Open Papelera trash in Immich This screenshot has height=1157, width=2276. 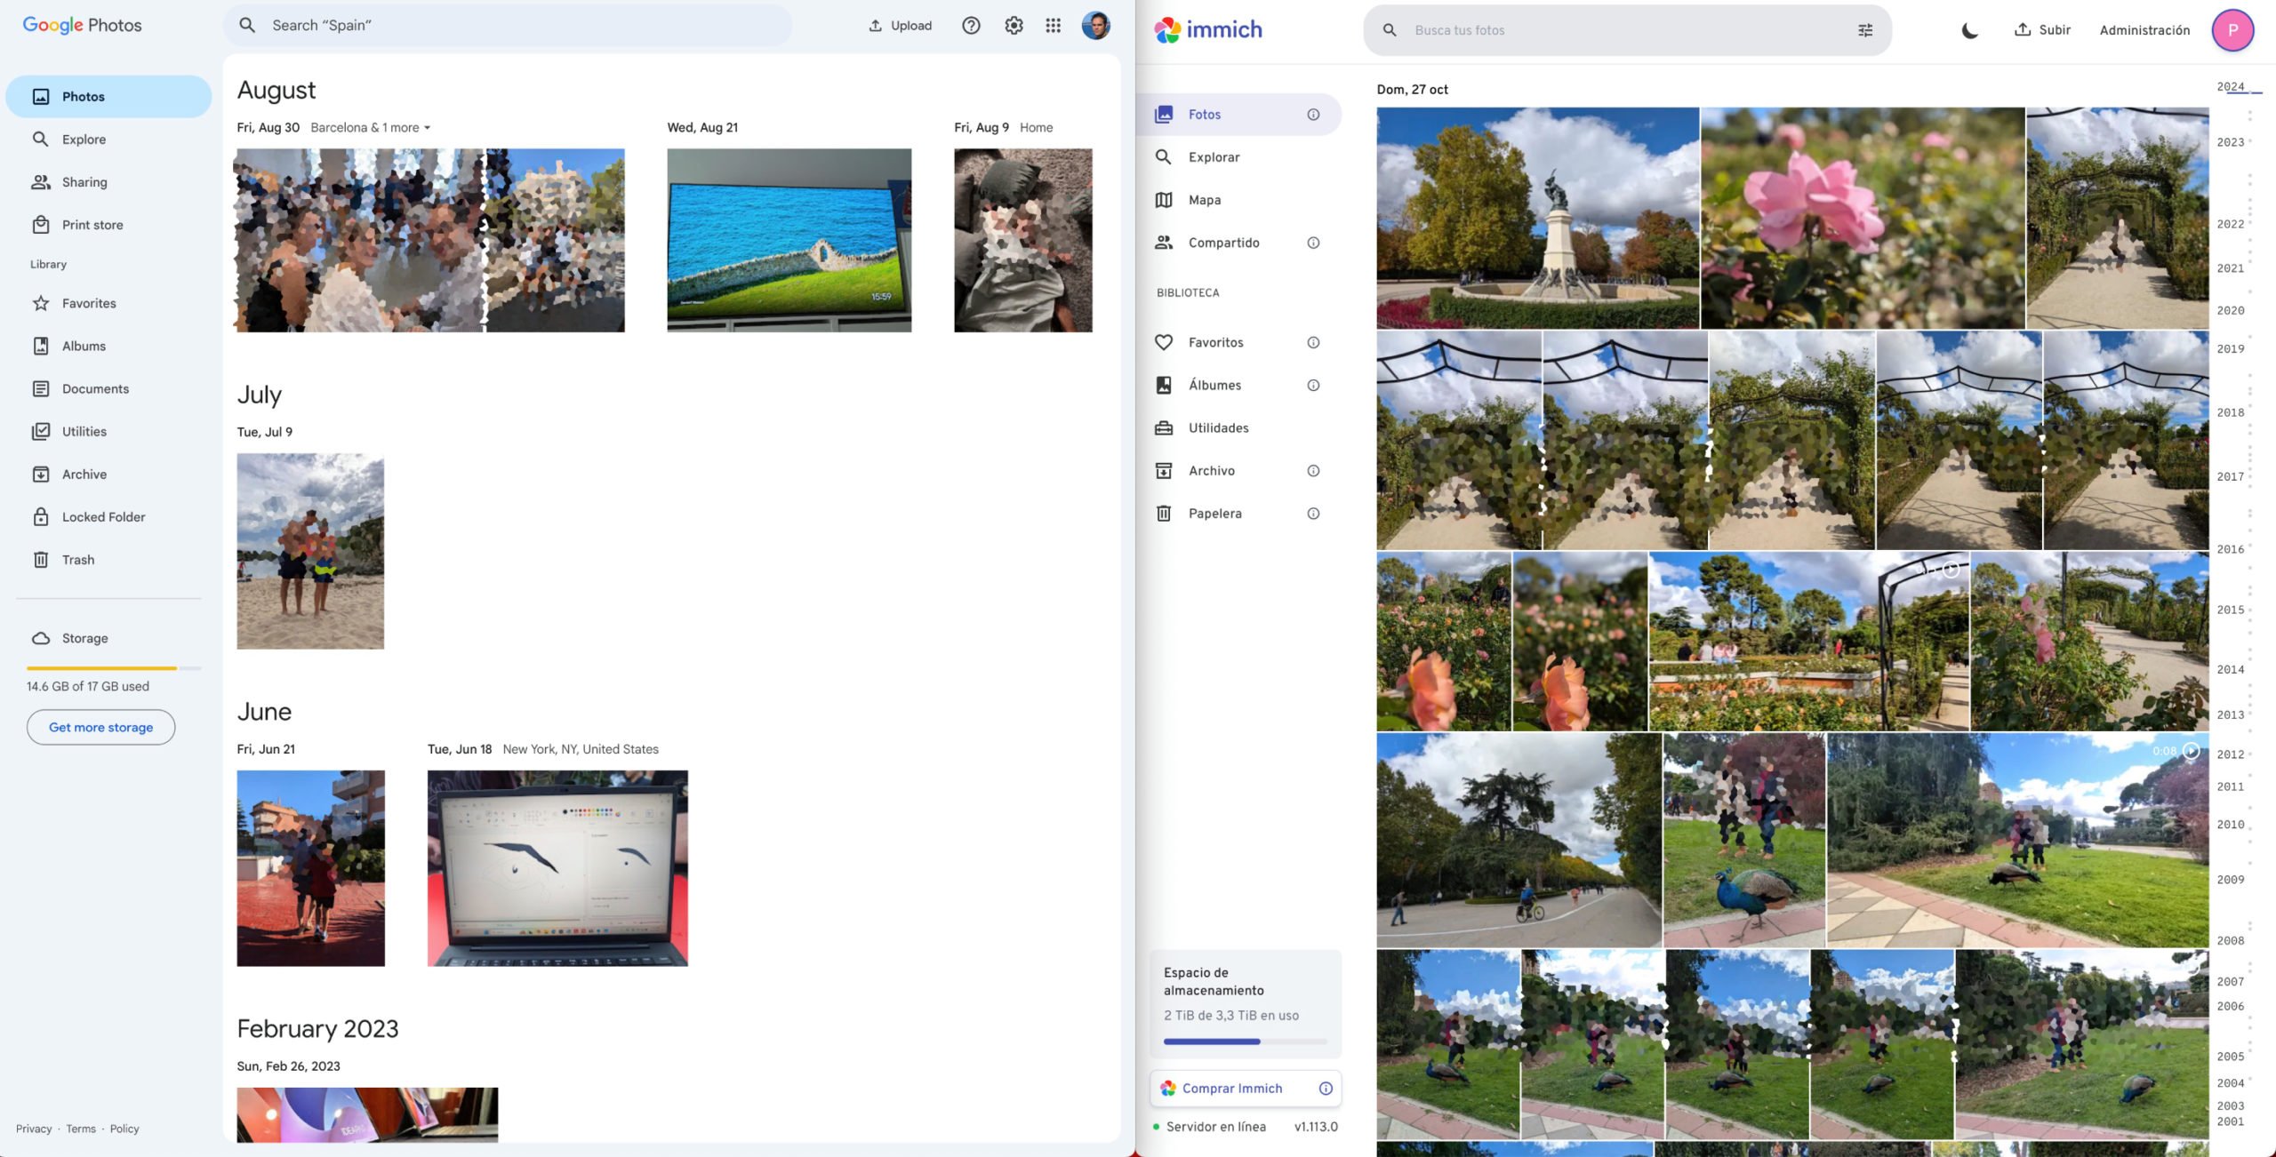coord(1214,514)
